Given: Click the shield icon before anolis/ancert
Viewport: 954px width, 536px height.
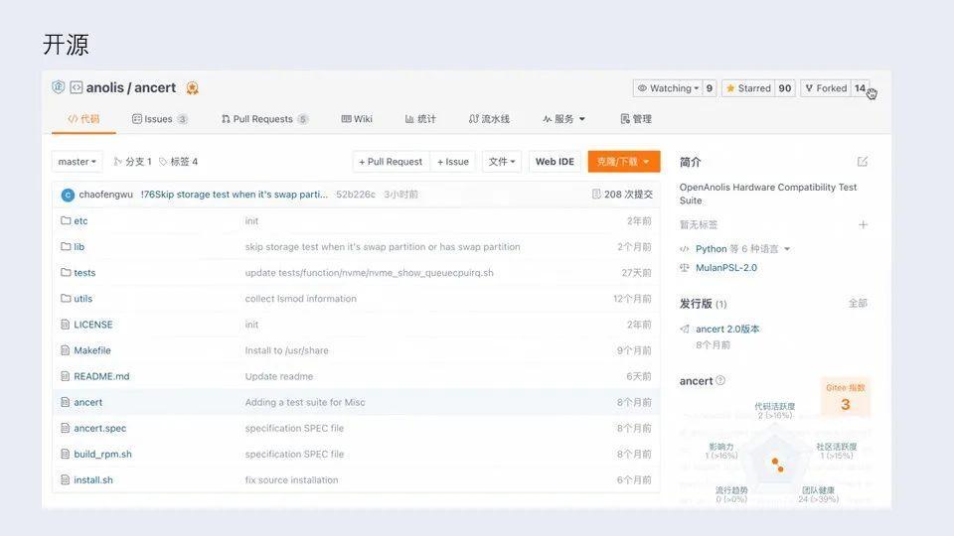Looking at the screenshot, I should 59,87.
